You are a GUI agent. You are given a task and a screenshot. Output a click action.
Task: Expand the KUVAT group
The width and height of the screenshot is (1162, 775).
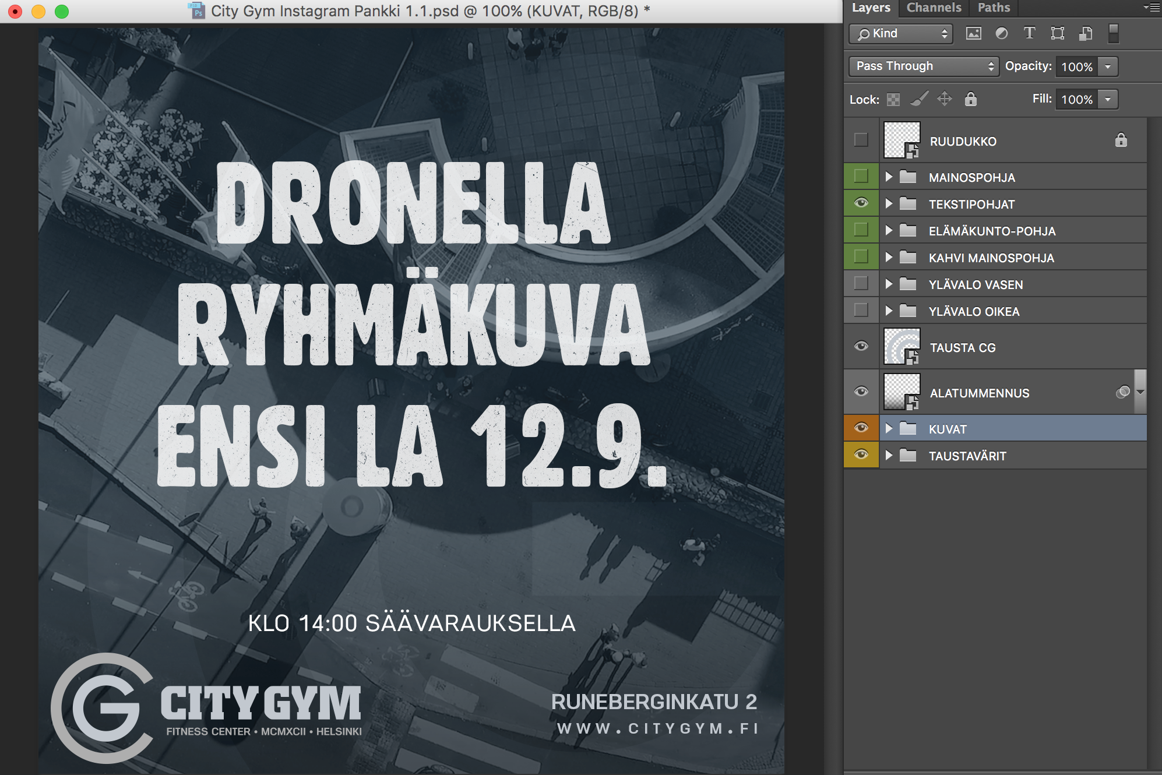tap(889, 428)
